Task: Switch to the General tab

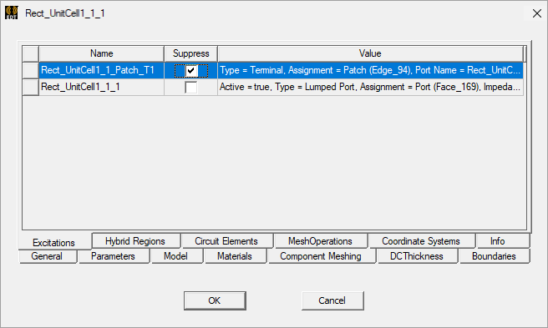Action: click(47, 256)
